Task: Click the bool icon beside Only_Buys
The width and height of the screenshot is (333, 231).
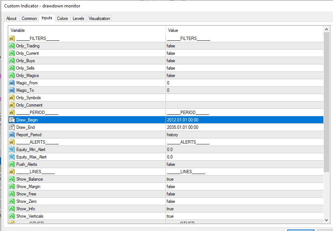Action: [x=12, y=61]
